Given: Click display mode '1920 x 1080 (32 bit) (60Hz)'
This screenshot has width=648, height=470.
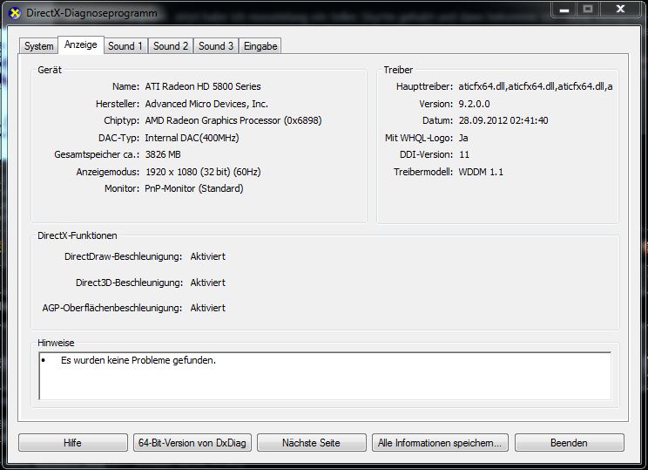Looking at the screenshot, I should [203, 172].
